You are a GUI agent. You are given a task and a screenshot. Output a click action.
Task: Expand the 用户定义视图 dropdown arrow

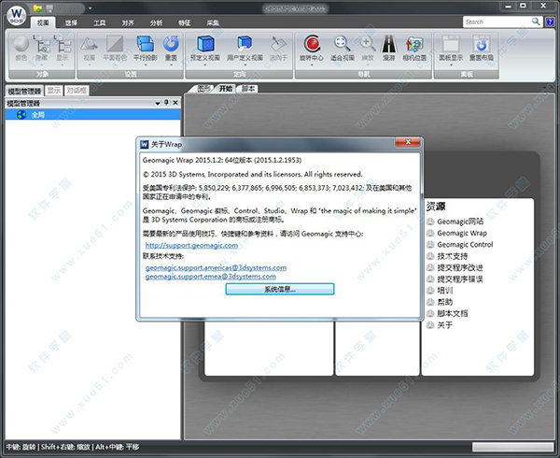pos(245,65)
